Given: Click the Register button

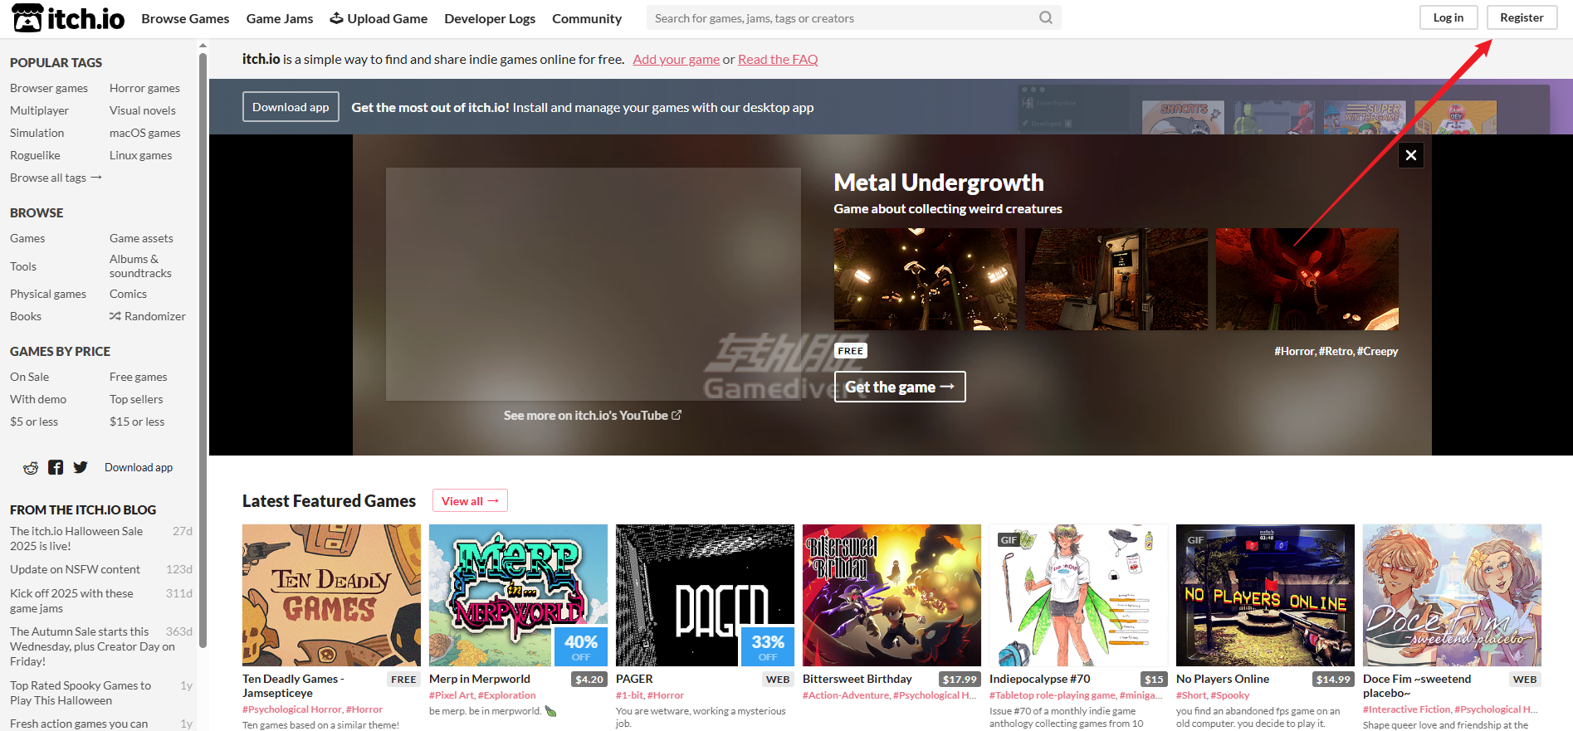Looking at the screenshot, I should point(1521,17).
